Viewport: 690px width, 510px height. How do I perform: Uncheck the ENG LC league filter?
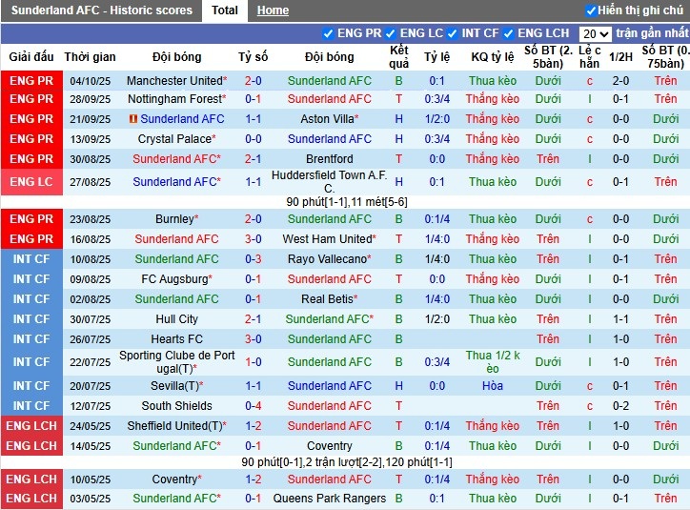[x=391, y=33]
